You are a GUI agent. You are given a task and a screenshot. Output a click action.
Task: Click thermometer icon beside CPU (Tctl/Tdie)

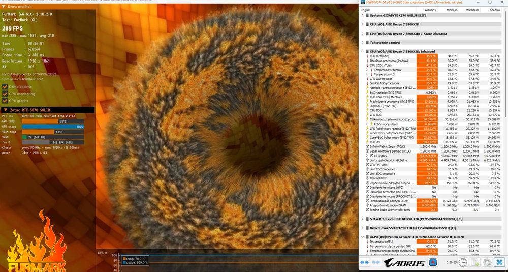367,56
